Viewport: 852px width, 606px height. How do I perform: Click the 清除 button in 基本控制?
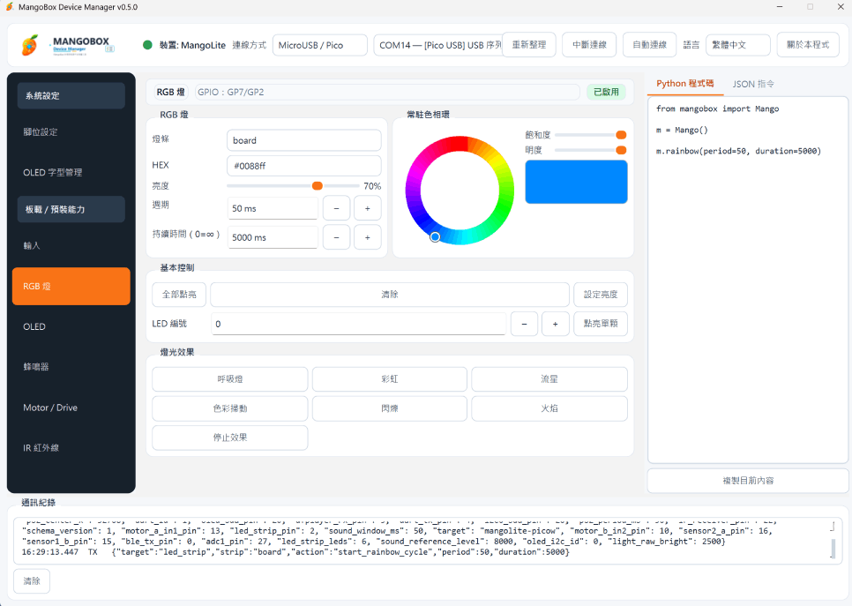coord(390,295)
